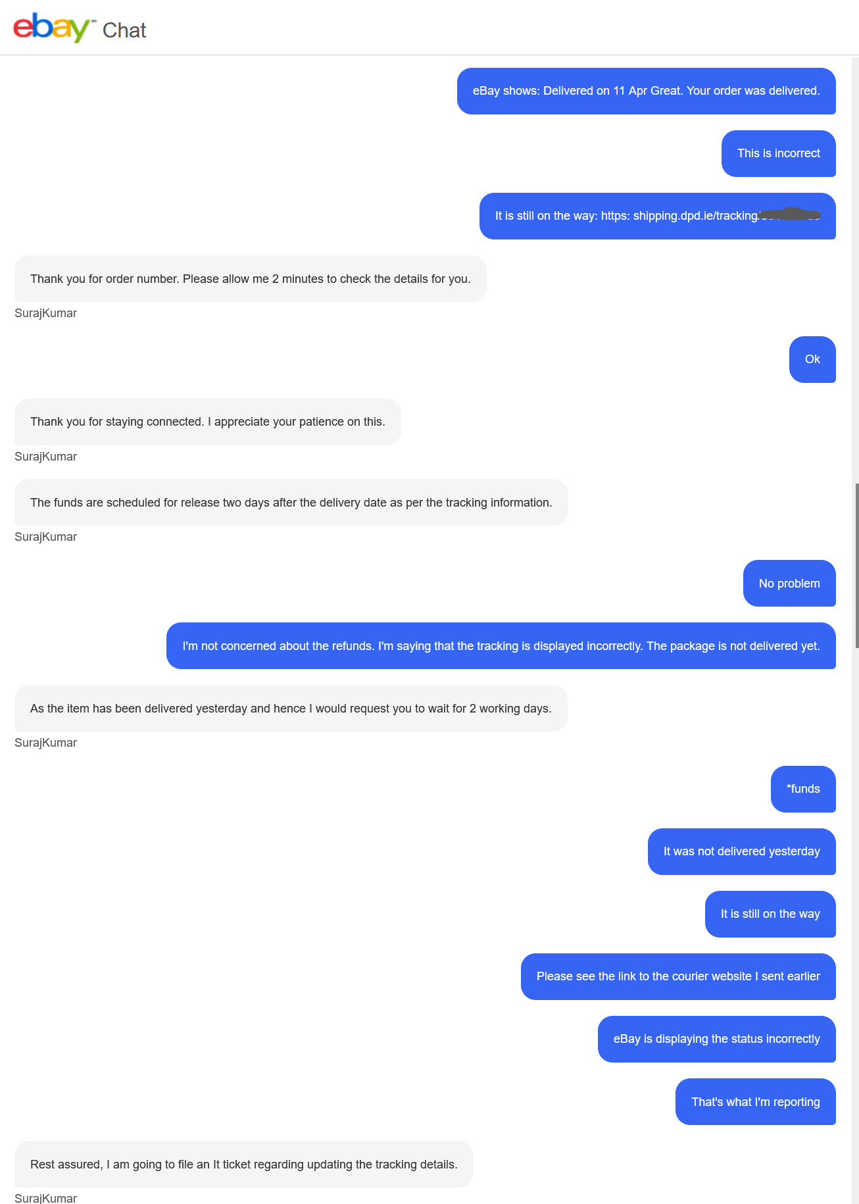Click the '*funds' correction bubble

click(x=803, y=789)
